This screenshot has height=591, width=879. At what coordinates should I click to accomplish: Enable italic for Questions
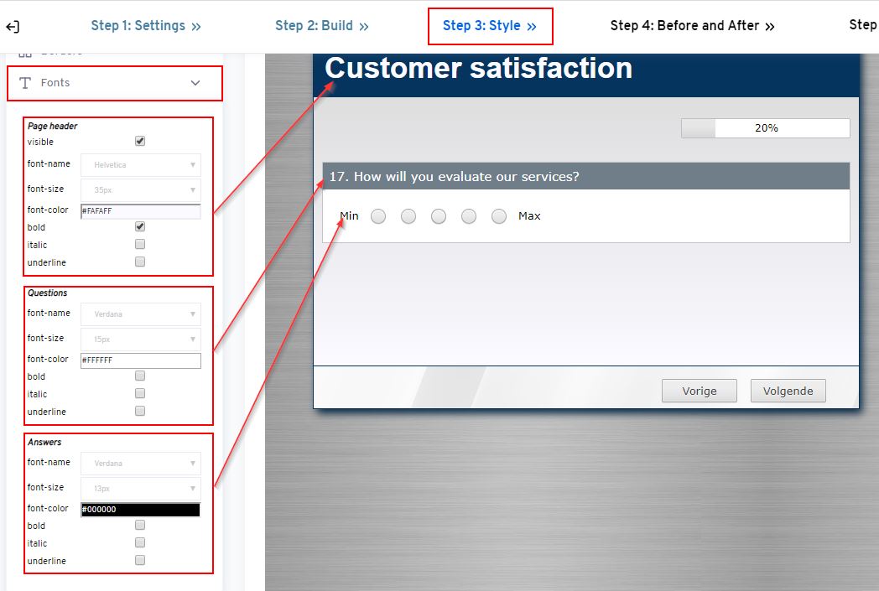[139, 392]
